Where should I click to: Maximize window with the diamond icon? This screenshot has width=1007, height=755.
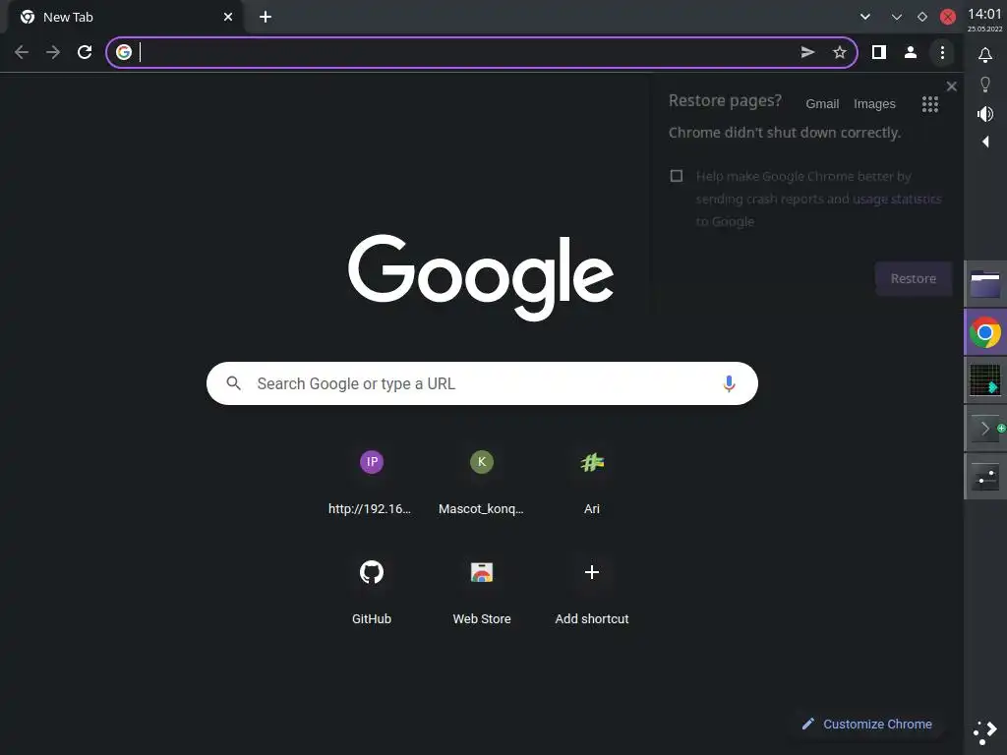pos(922,18)
